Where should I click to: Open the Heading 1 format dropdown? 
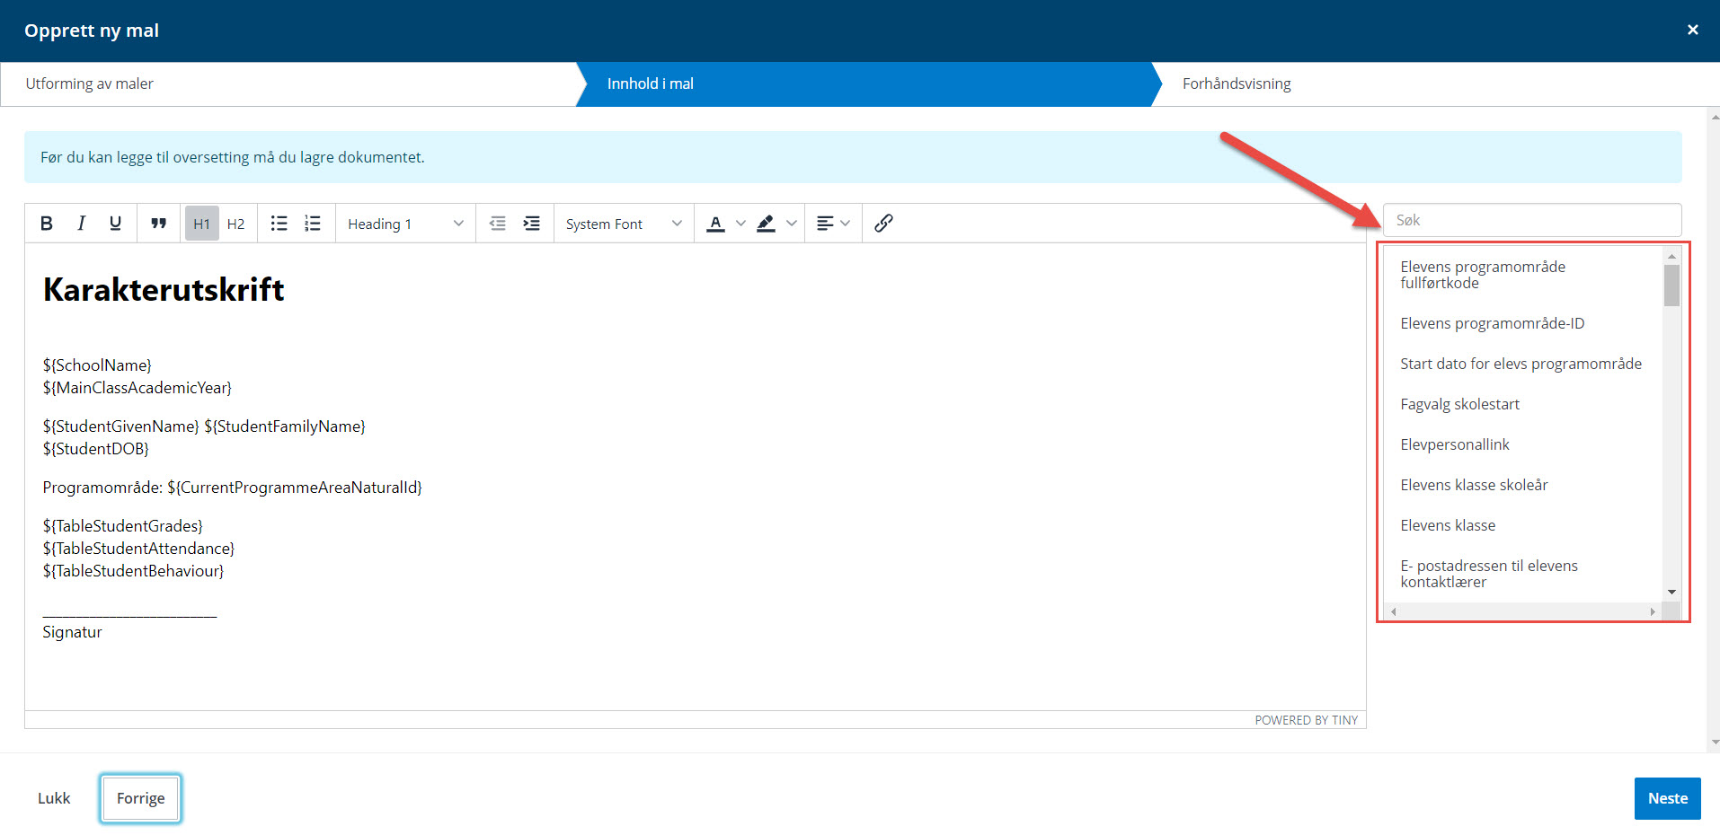[x=405, y=224]
